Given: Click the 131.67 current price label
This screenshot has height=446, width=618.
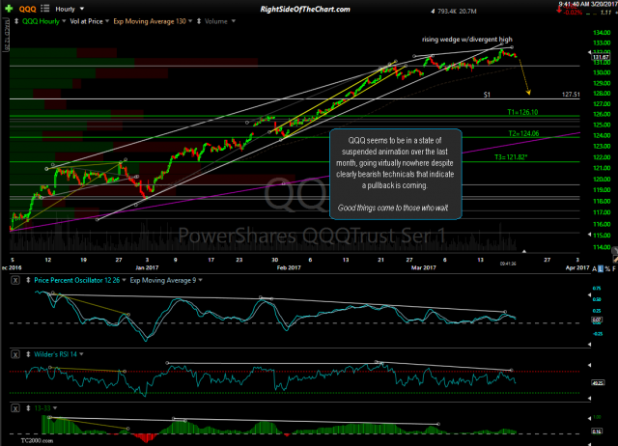Looking at the screenshot, I should [x=601, y=57].
